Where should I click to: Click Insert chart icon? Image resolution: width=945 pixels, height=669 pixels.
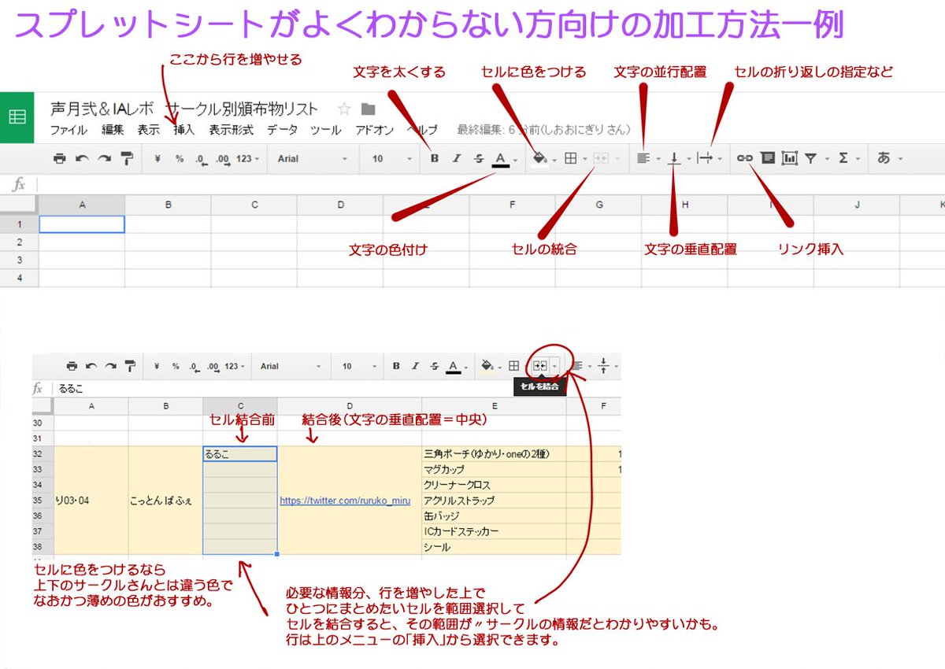790,158
